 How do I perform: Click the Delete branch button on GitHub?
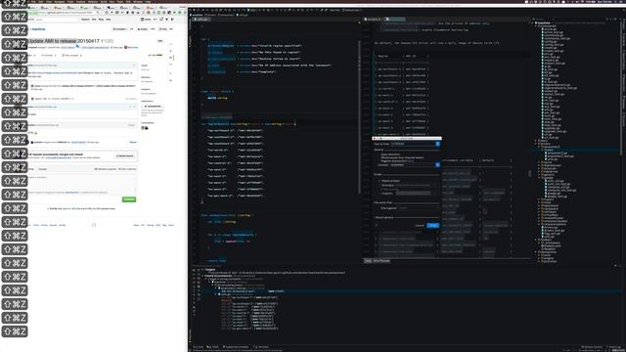pos(125,155)
